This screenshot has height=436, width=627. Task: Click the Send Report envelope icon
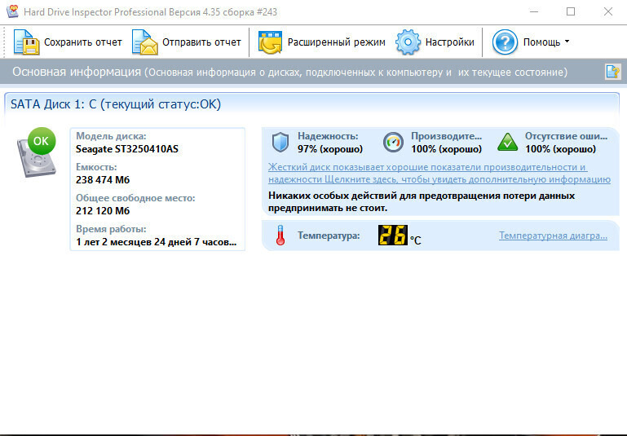144,42
